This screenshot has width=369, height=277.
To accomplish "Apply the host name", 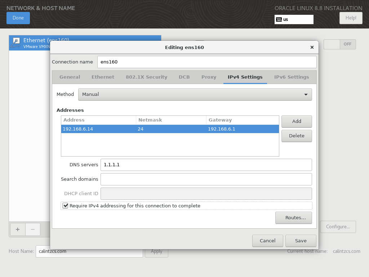I will click(156, 251).
